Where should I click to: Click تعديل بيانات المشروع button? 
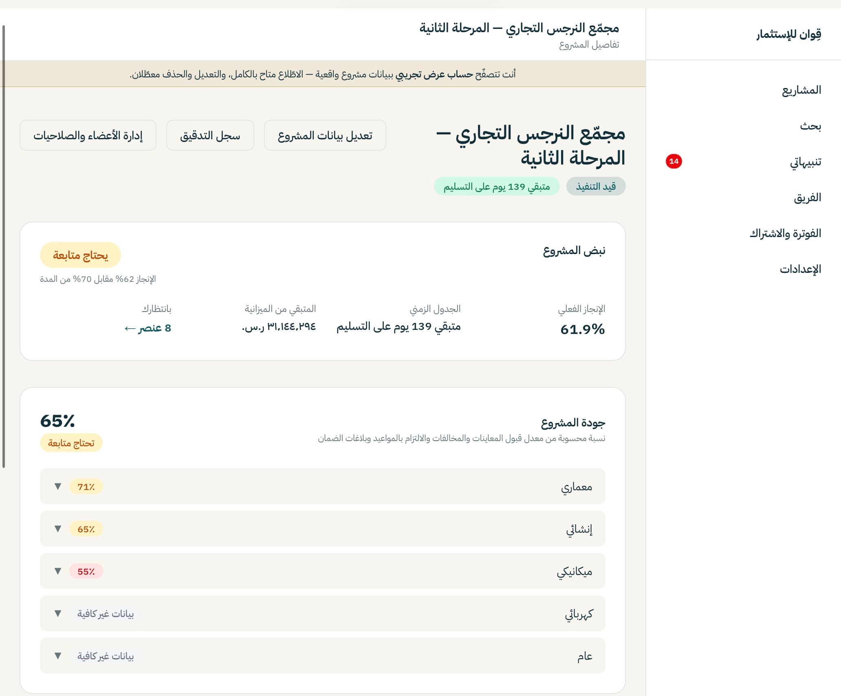(x=325, y=135)
